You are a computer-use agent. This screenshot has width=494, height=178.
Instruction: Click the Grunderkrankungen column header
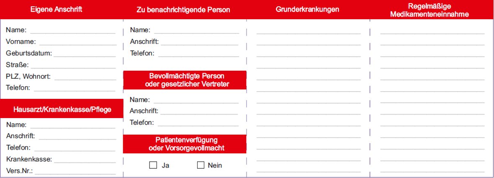coord(307,10)
